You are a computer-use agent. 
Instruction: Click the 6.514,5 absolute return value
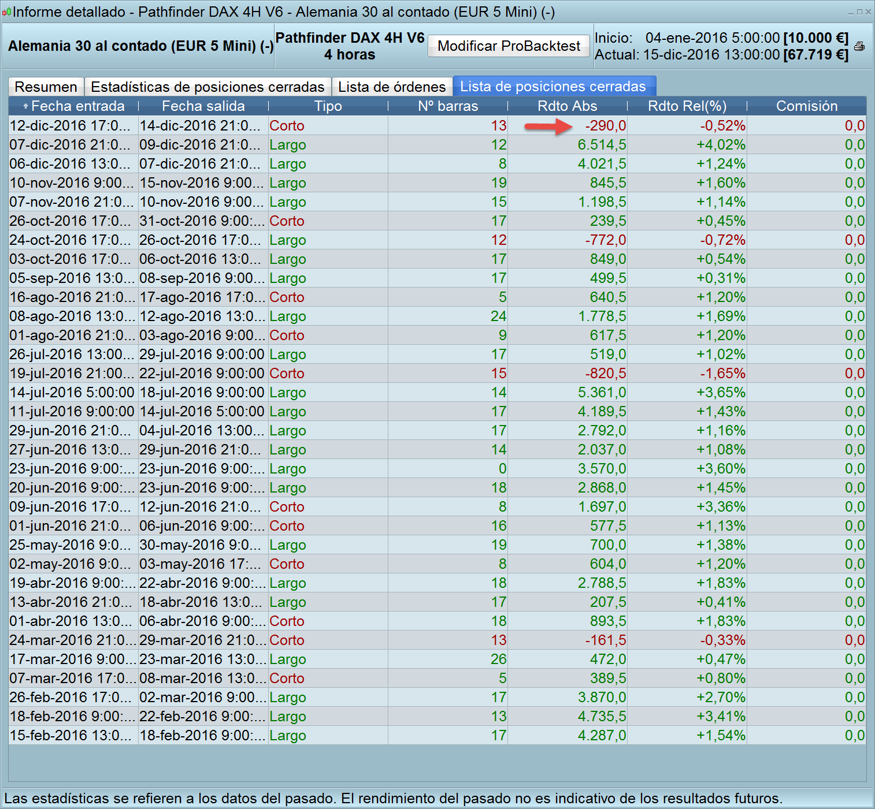(x=602, y=145)
